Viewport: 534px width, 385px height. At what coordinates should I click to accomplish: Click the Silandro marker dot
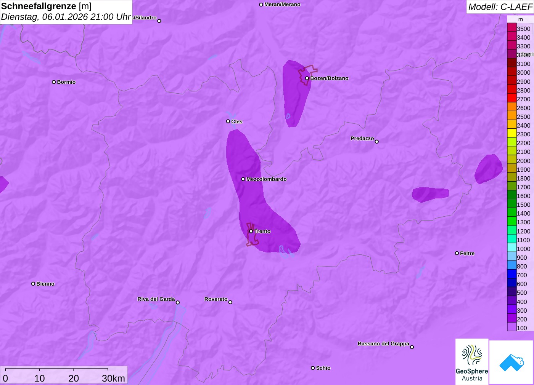[x=159, y=21]
